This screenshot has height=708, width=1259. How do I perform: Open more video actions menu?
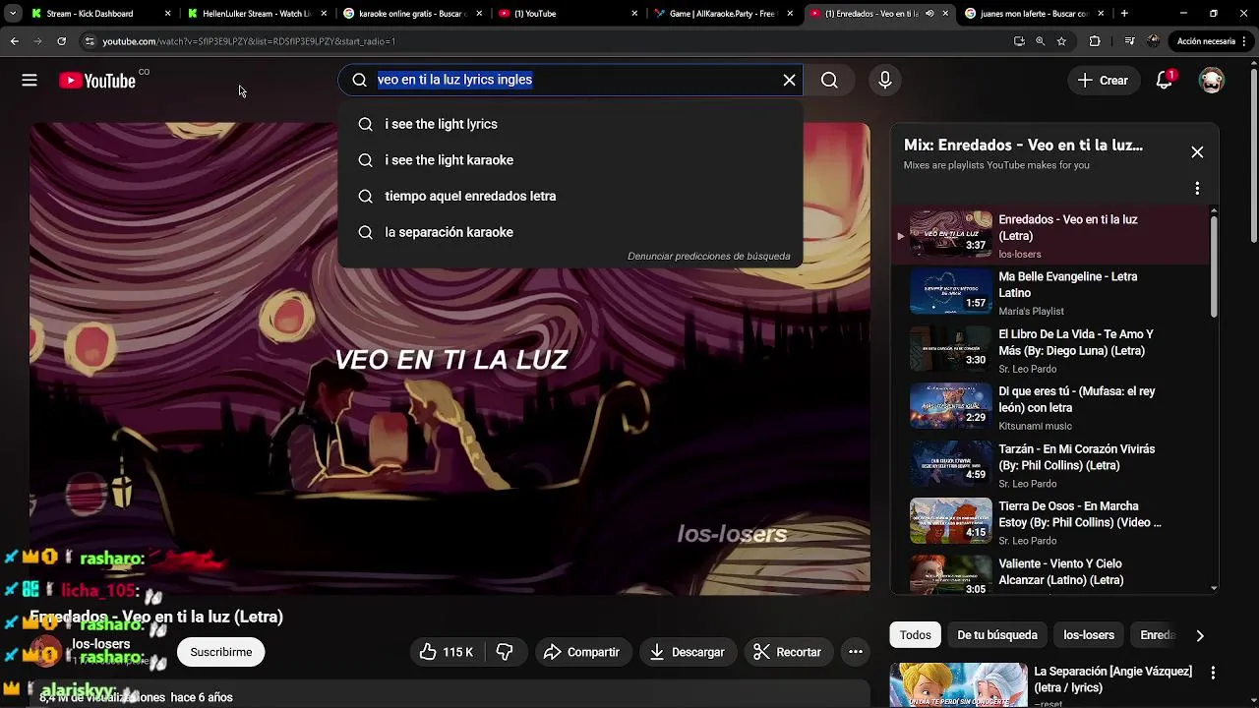[856, 652]
